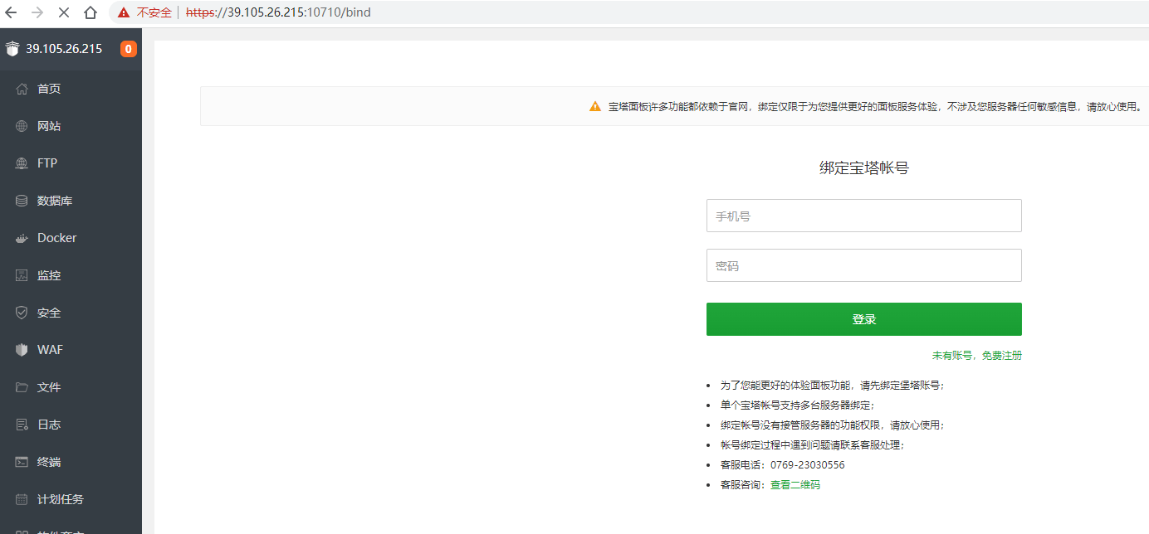Click the URL in the address bar
1149x534 pixels.
(278, 12)
